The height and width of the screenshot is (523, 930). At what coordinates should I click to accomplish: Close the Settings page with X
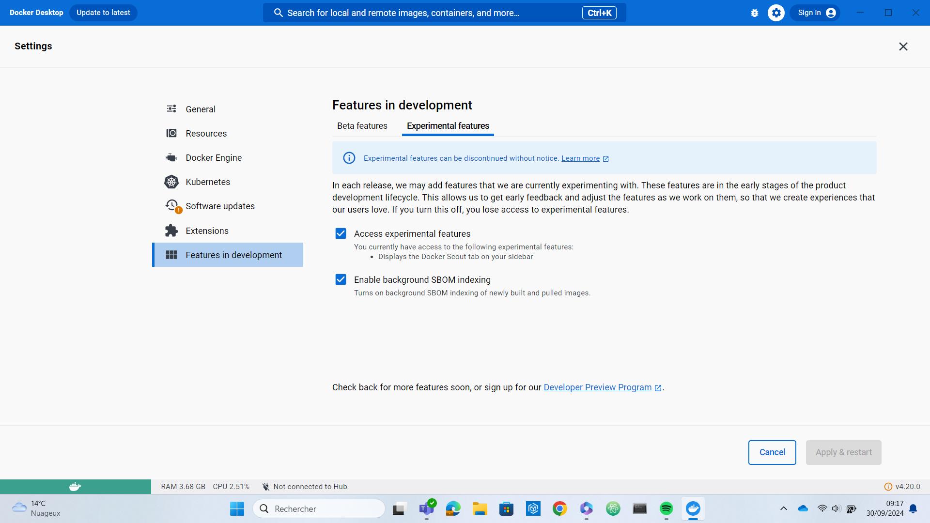click(x=903, y=46)
